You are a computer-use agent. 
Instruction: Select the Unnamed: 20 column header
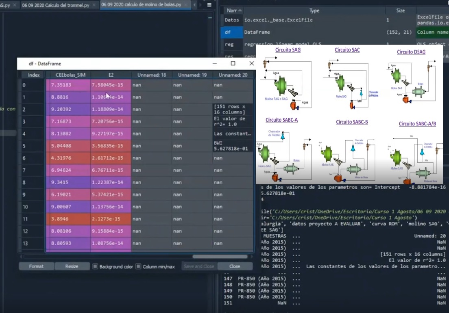(x=233, y=75)
